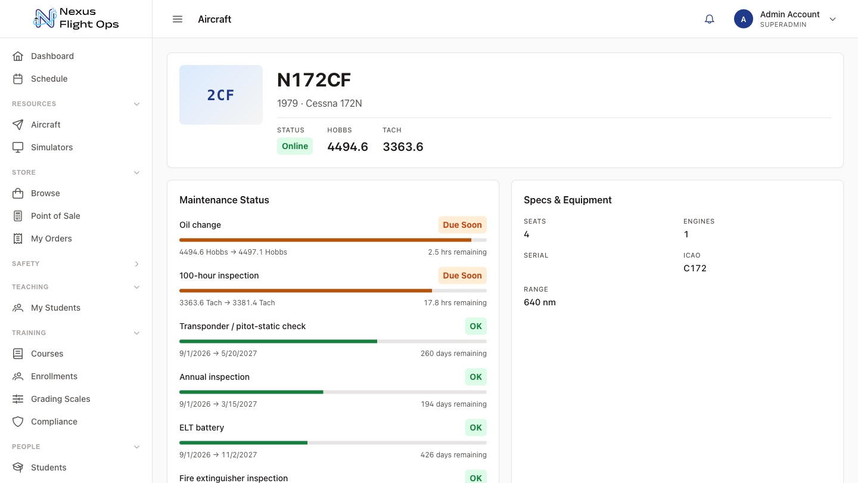858x483 pixels.
Task: Click the My Orders receipt icon
Action: (18, 239)
